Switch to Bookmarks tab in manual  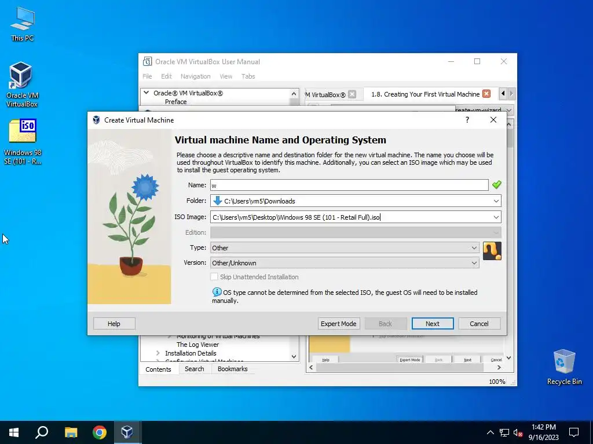coord(233,369)
